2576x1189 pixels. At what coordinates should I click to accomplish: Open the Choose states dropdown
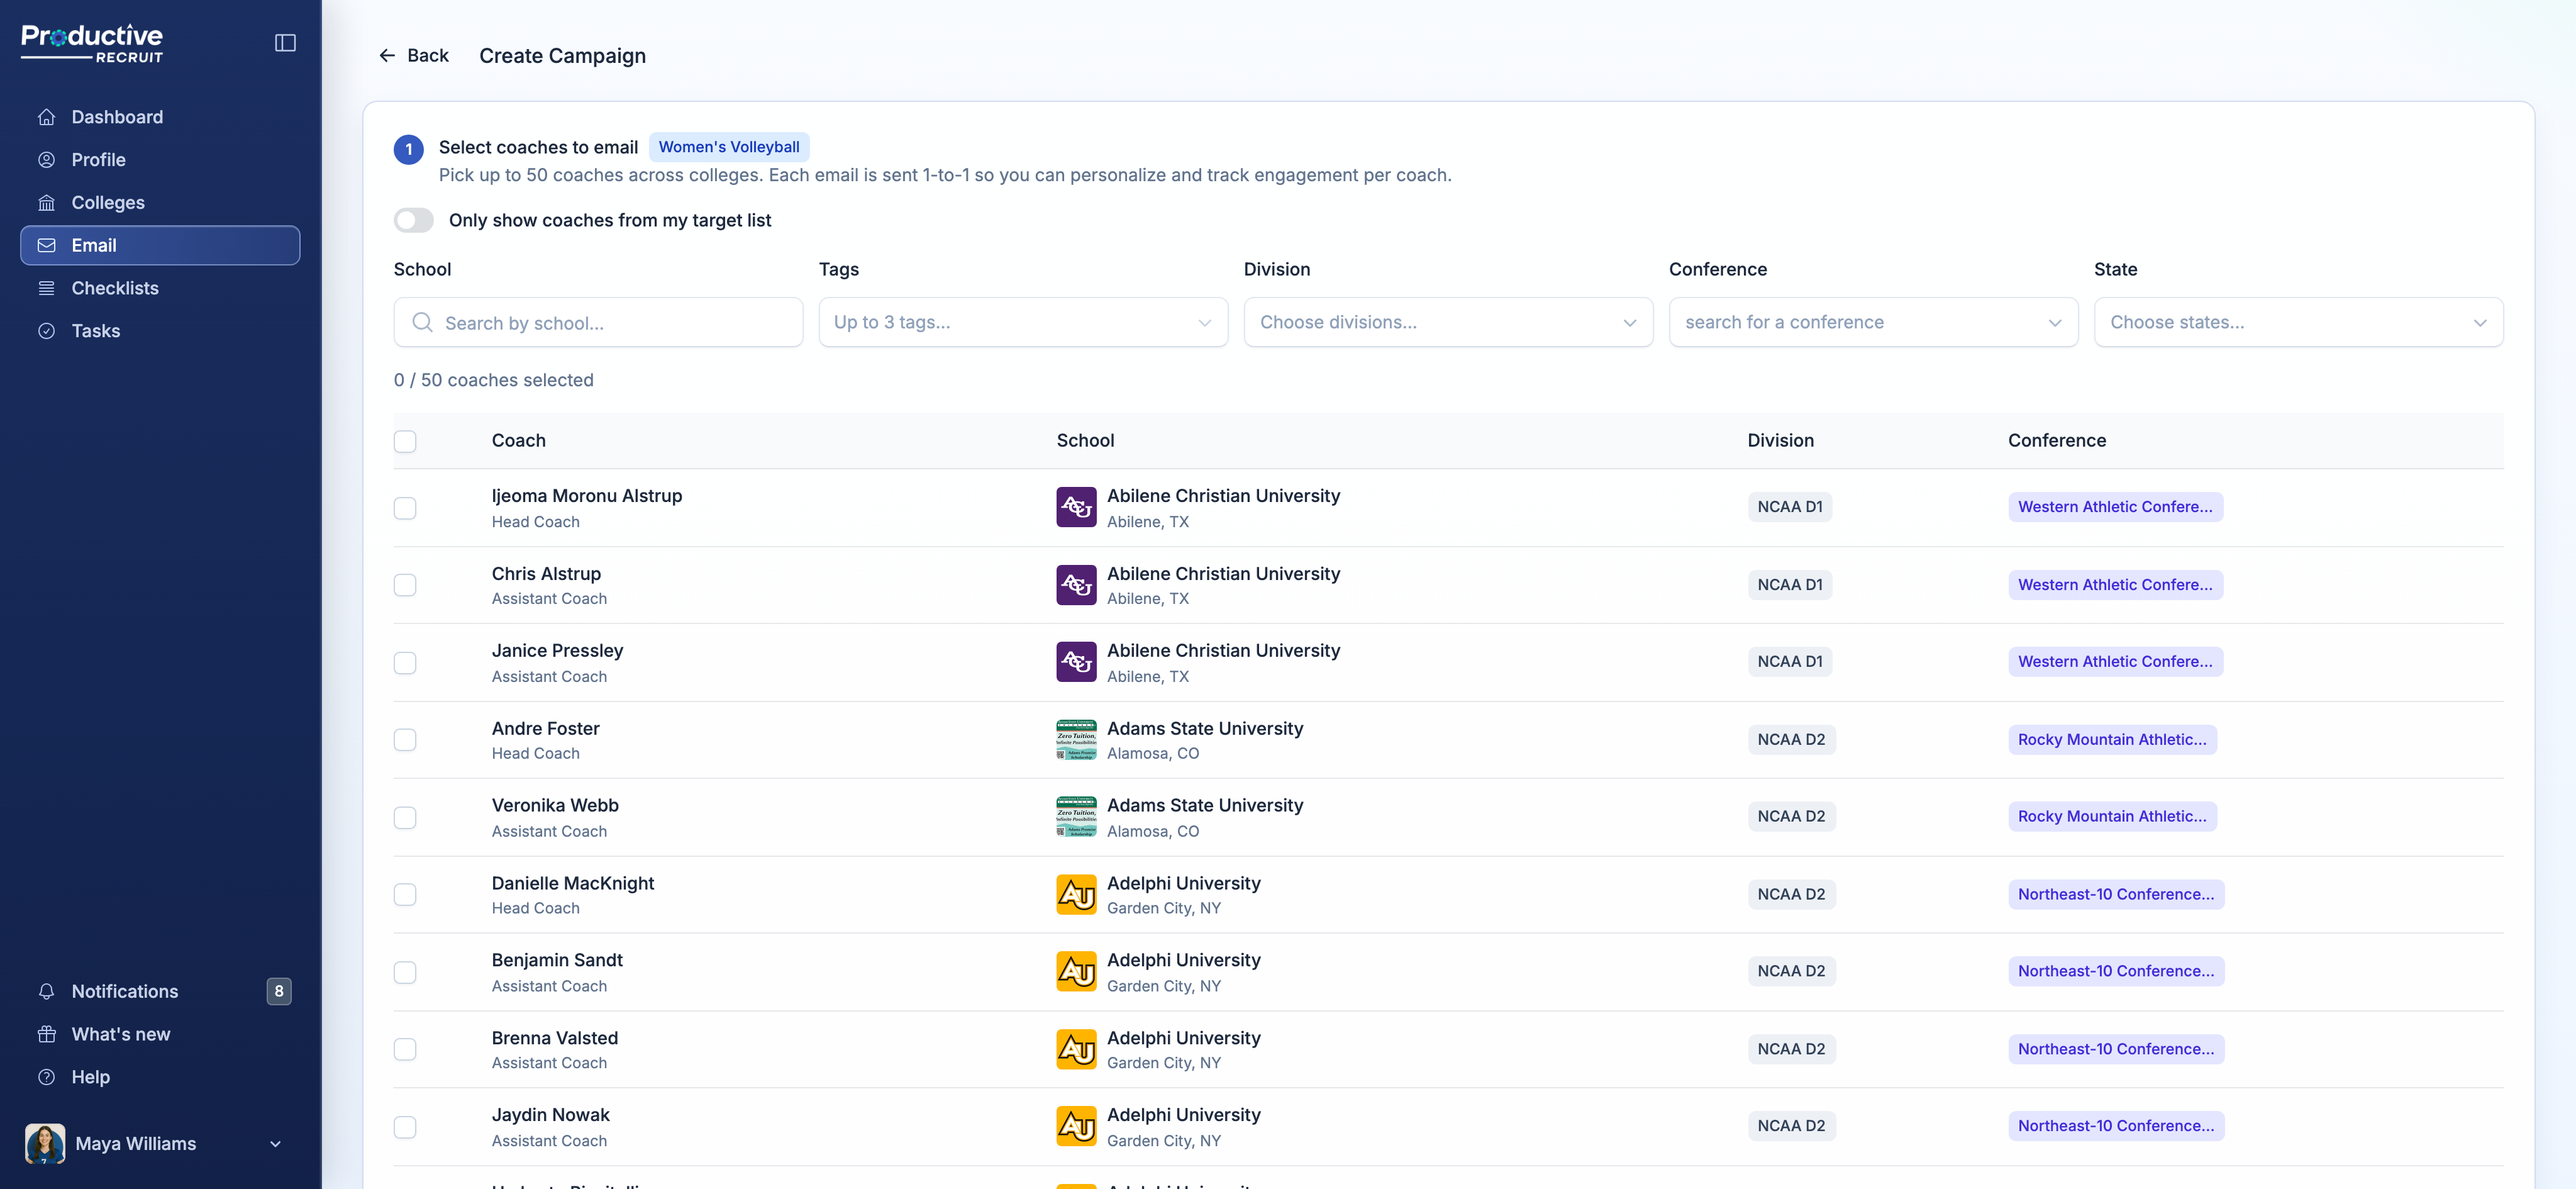click(x=2298, y=322)
